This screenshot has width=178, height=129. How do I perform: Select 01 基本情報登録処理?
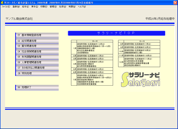click(x=37, y=35)
